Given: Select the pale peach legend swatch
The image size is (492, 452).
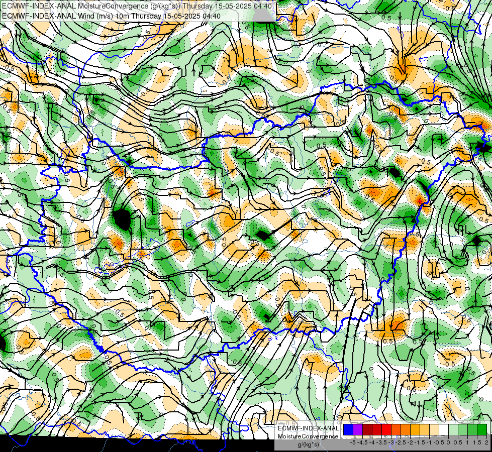Looking at the screenshot, I should (x=434, y=429).
